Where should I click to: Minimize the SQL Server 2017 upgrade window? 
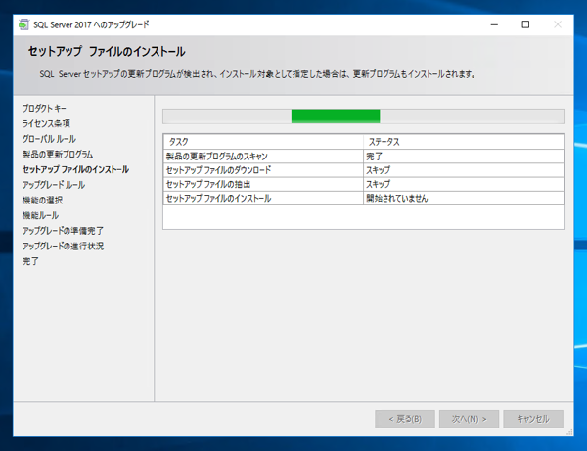coord(494,24)
